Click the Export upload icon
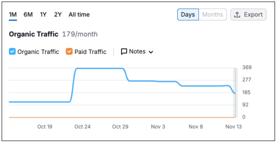Image resolution: width=277 pixels, height=143 pixels. (237, 14)
